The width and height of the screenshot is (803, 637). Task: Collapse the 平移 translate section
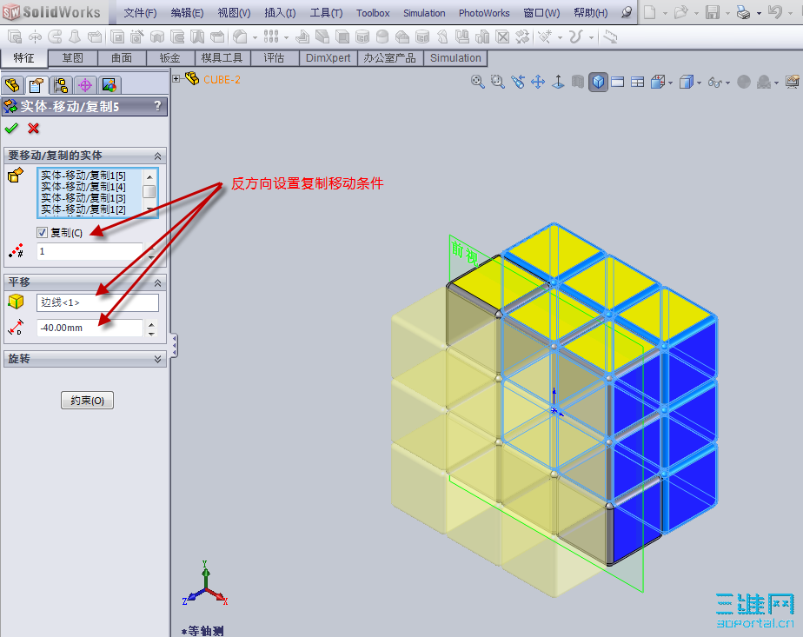coord(158,282)
